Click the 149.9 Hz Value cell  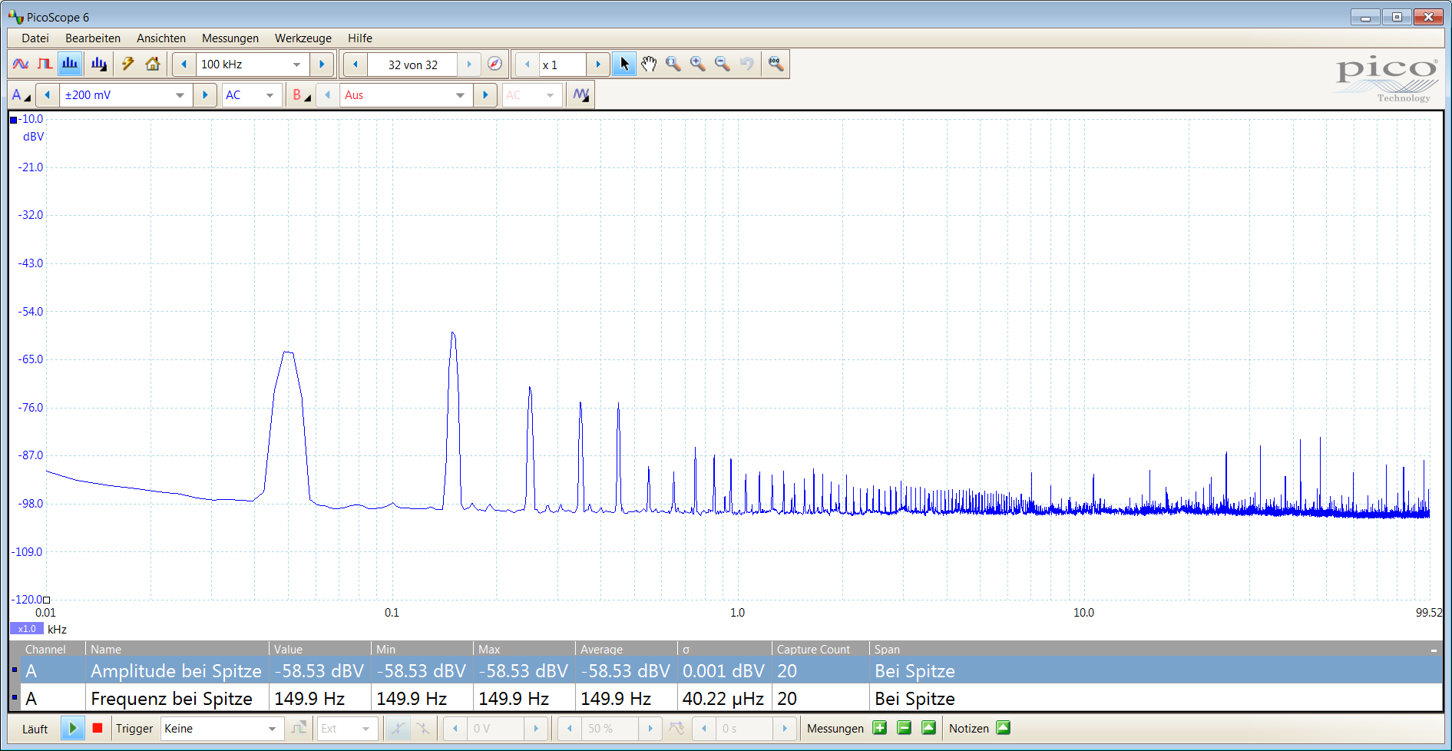click(319, 699)
